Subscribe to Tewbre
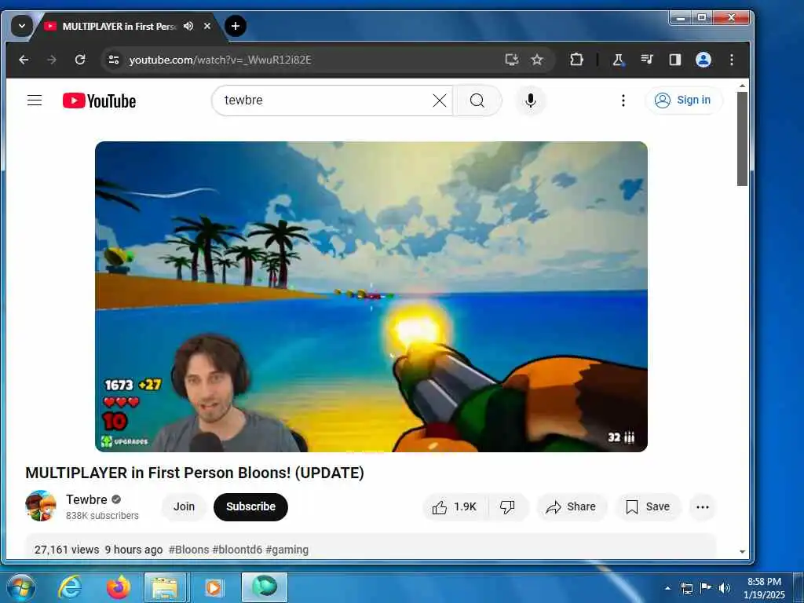Image resolution: width=804 pixels, height=603 pixels. [250, 506]
